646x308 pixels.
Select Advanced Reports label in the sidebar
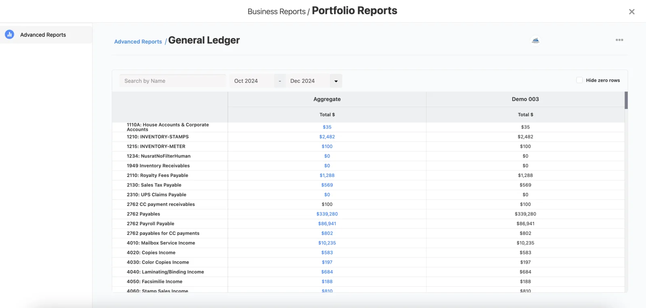(x=43, y=35)
